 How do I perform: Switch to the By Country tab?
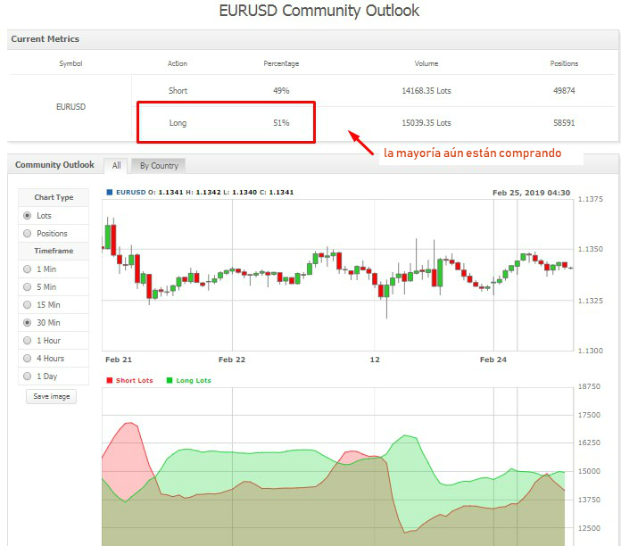[159, 166]
